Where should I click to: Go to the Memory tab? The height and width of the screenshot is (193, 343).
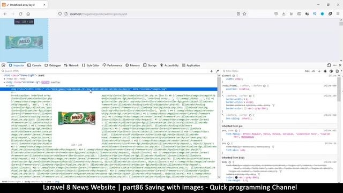pyautogui.click(x=132, y=65)
